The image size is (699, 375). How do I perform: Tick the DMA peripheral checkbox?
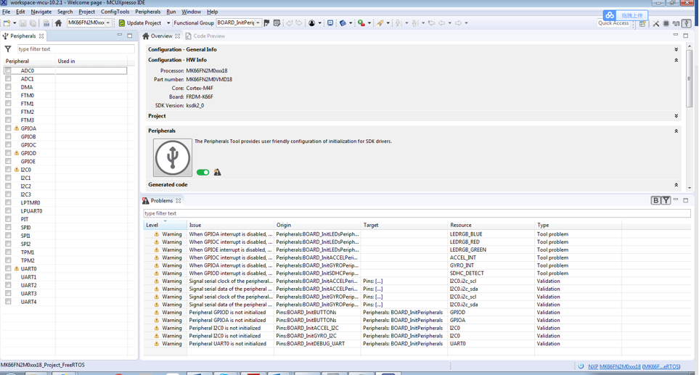point(8,87)
